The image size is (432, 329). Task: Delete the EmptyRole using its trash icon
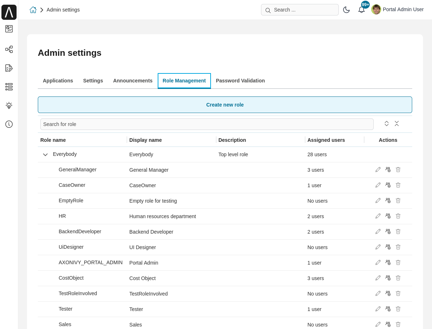[x=398, y=200]
